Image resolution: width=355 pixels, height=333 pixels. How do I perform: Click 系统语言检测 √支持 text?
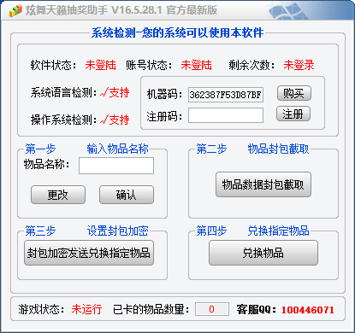[x=115, y=92]
